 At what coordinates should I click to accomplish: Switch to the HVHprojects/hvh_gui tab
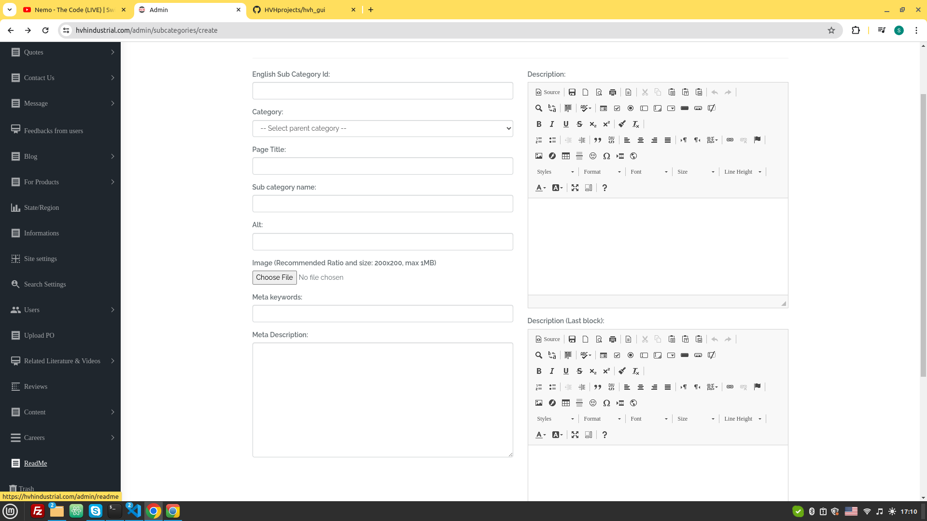tap(305, 10)
